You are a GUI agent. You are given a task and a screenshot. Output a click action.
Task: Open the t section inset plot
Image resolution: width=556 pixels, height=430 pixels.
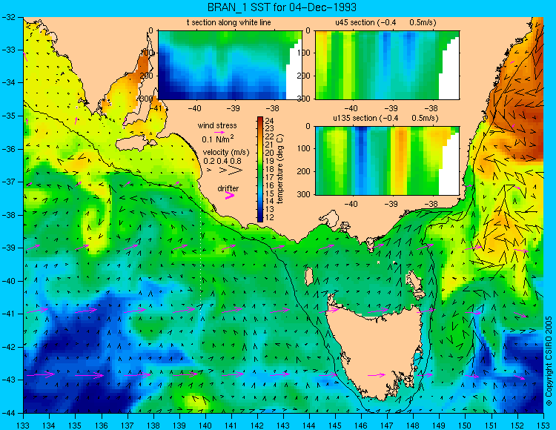230,65
